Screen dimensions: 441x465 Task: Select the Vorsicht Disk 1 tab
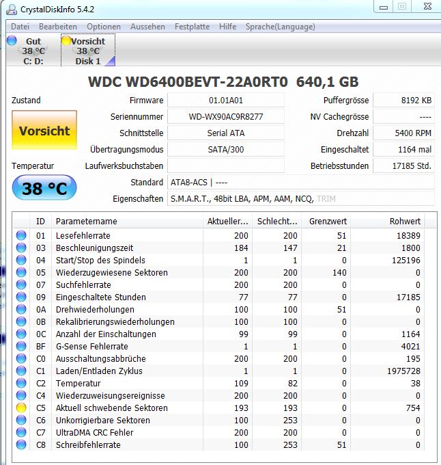tap(88, 51)
